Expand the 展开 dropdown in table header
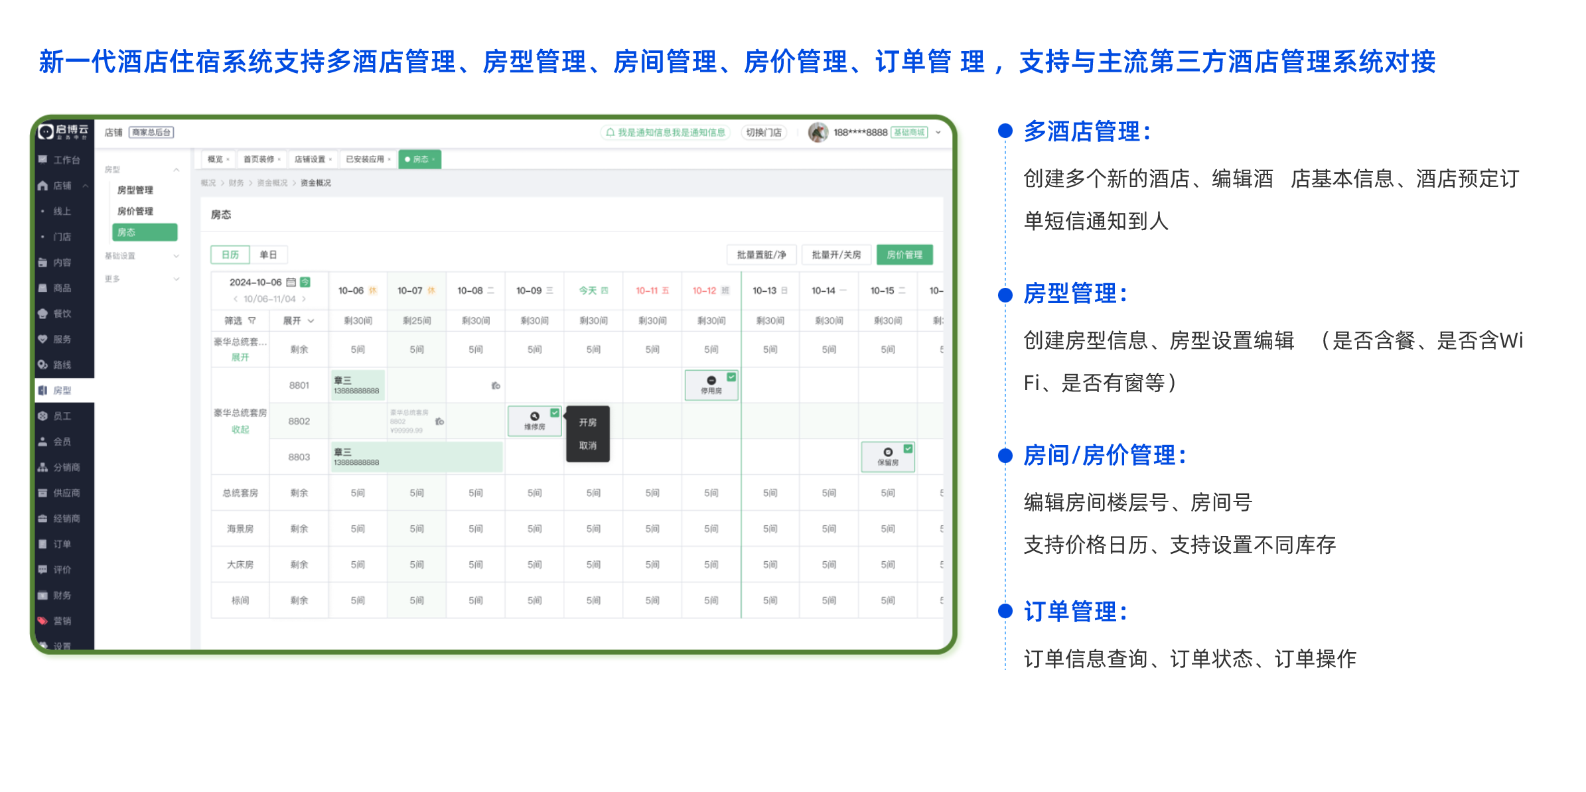The width and height of the screenshot is (1586, 792). pyautogui.click(x=299, y=320)
